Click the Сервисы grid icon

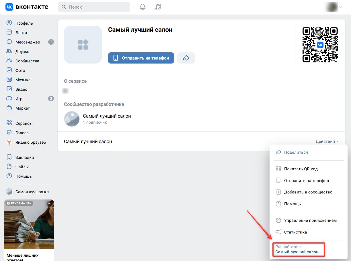pos(9,123)
